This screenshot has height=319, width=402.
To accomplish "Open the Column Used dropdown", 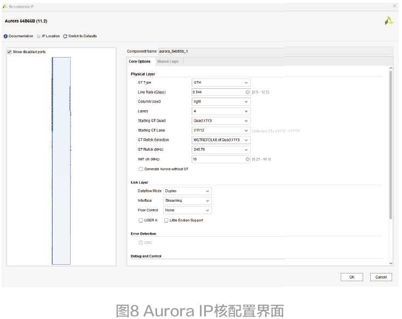I will pyautogui.click(x=221, y=101).
